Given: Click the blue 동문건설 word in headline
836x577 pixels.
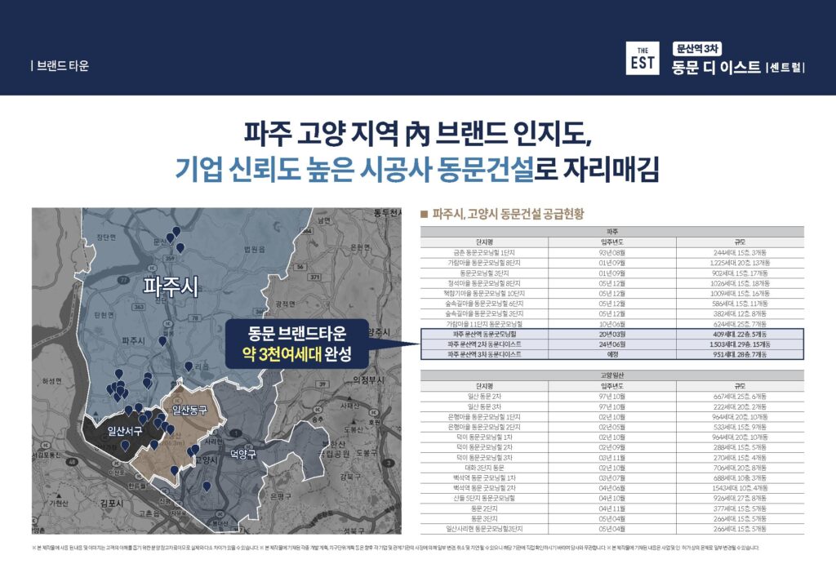Looking at the screenshot, I should click(484, 170).
